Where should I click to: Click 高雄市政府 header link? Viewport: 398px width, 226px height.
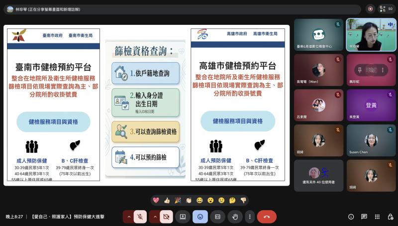pyautogui.click(x=237, y=33)
